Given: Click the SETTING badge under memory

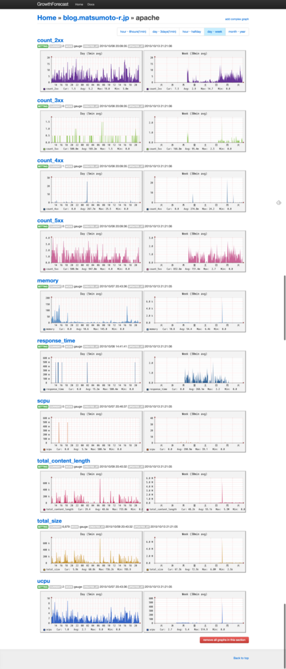Looking at the screenshot, I should click(x=42, y=286).
